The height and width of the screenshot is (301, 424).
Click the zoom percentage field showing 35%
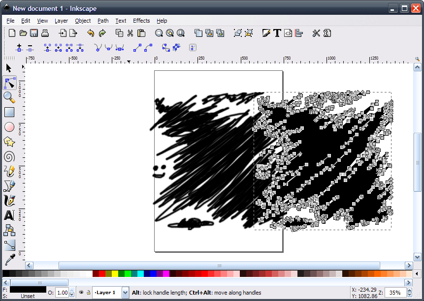395,292
